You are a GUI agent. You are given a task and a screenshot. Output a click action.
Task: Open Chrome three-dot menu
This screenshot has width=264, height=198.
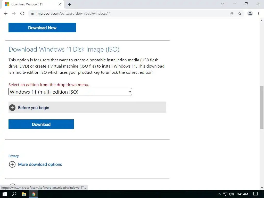coord(258,13)
